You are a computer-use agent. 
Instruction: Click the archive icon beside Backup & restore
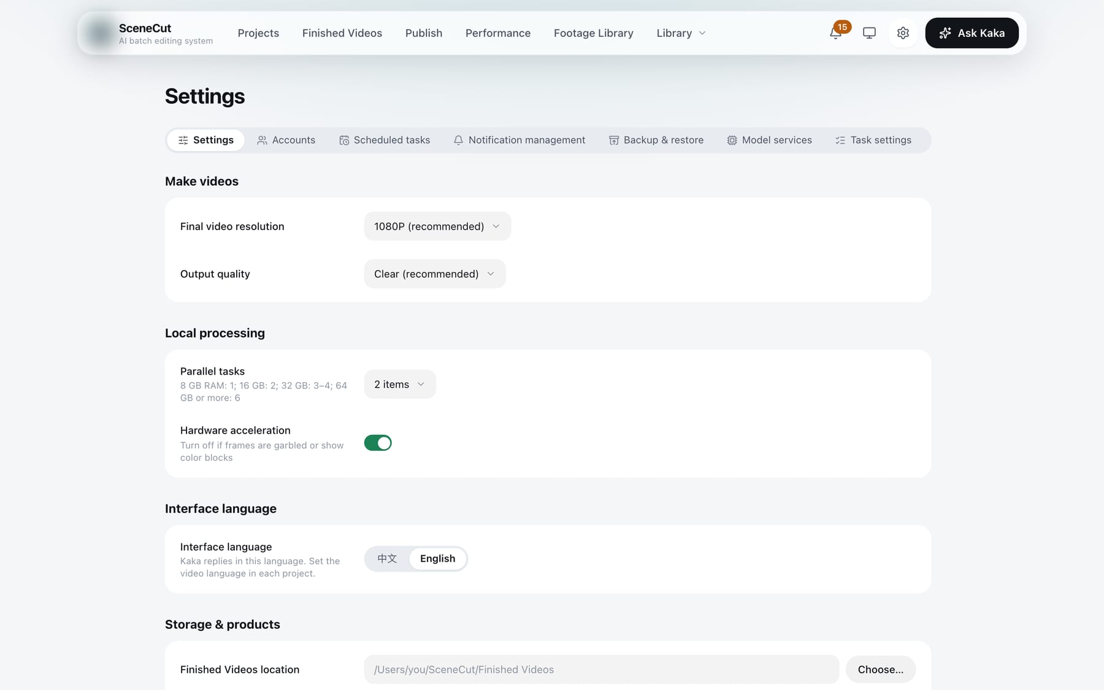[x=614, y=140]
